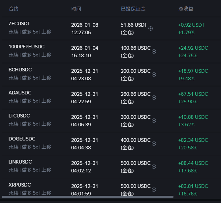The width and height of the screenshot is (221, 203).
Task: View the LINKUSDC contract
Action: tap(20, 162)
